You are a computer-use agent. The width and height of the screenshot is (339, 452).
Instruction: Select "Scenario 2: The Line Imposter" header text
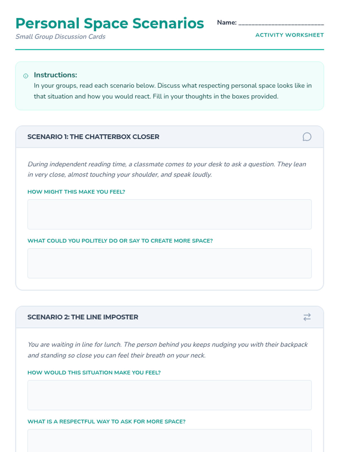[83, 317]
